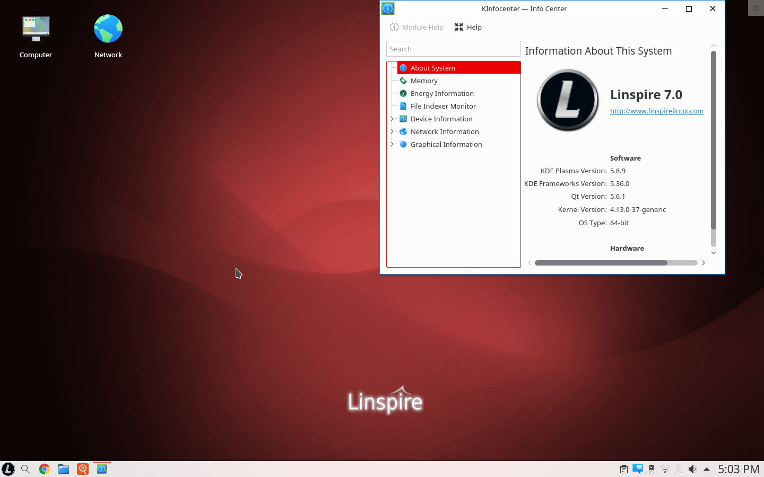Image resolution: width=764 pixels, height=477 pixels.
Task: Click Kernel Version value 4.13.0-37-generic
Action: coord(638,209)
